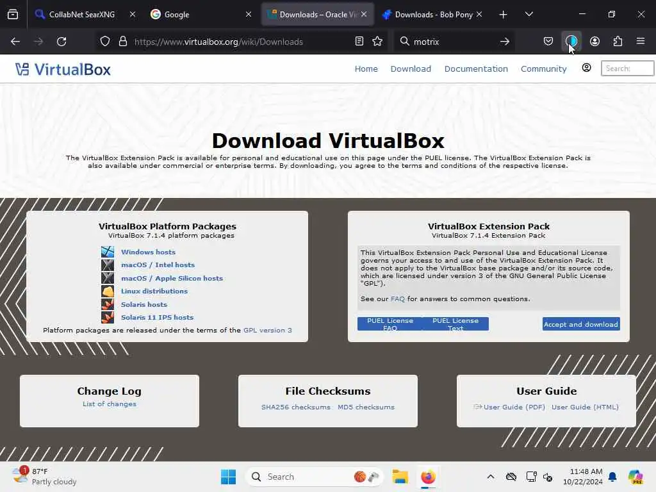656x492 pixels.
Task: Click the macOS Apple Silicon hosts icon
Action: 108,278
